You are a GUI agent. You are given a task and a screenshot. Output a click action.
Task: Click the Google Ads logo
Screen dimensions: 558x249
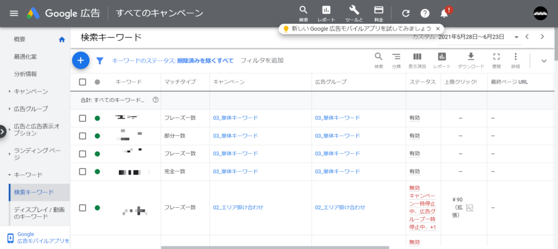(33, 14)
